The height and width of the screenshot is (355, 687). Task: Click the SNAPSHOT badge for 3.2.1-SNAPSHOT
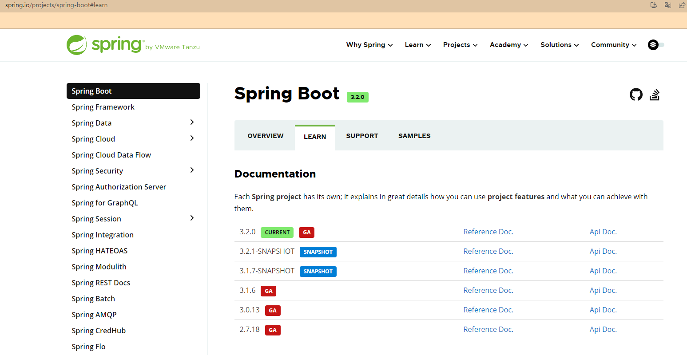tap(318, 252)
